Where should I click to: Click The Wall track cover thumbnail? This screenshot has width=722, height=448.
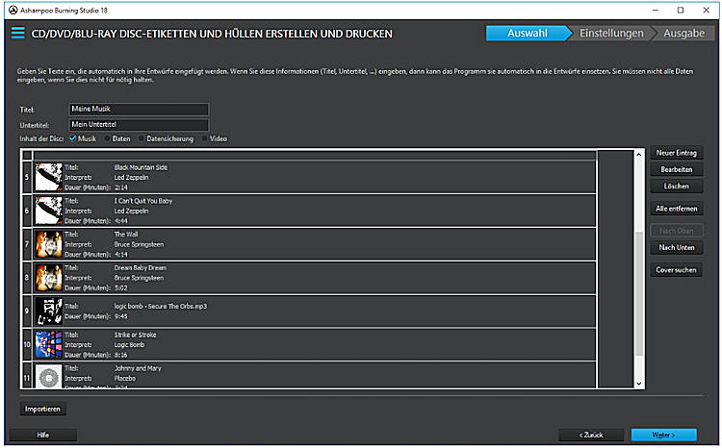tap(48, 243)
